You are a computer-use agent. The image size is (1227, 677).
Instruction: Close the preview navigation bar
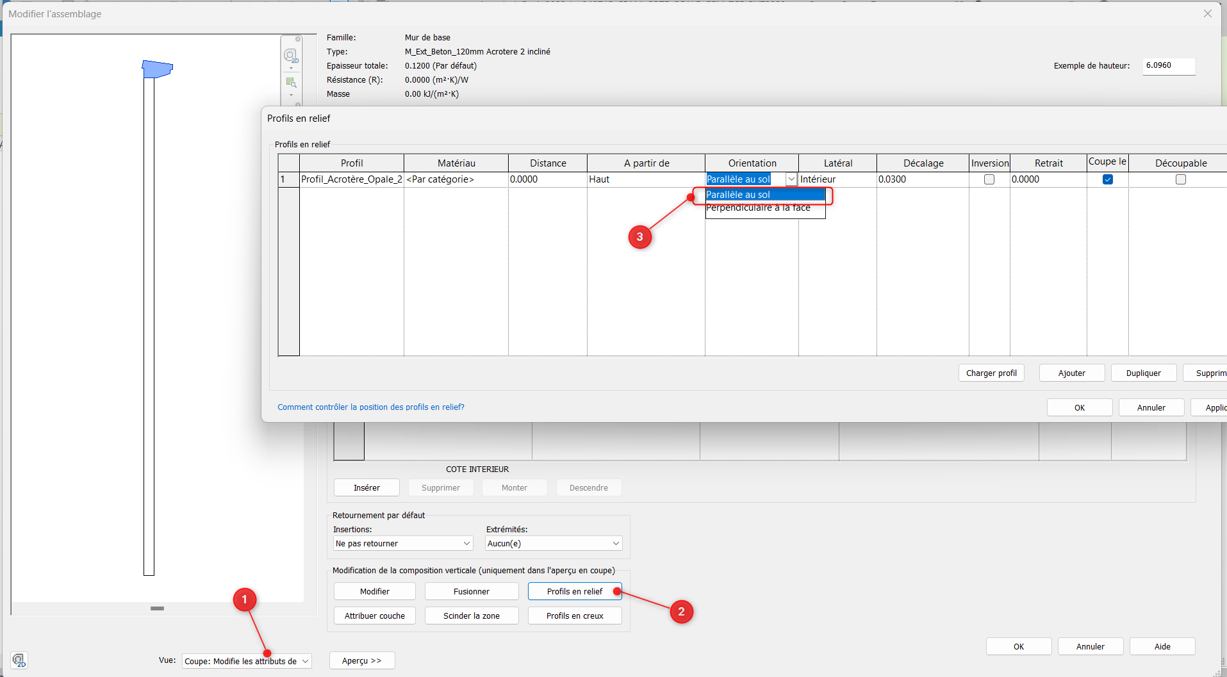point(298,39)
